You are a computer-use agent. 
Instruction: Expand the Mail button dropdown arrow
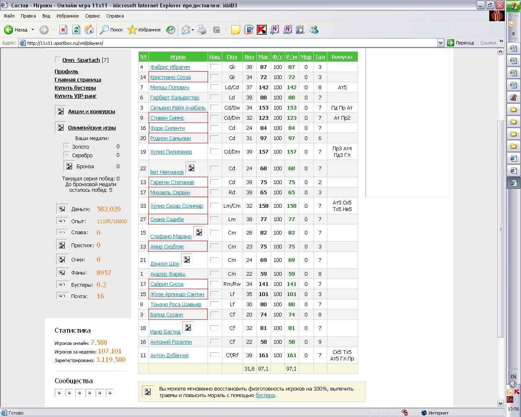pyautogui.click(x=193, y=30)
